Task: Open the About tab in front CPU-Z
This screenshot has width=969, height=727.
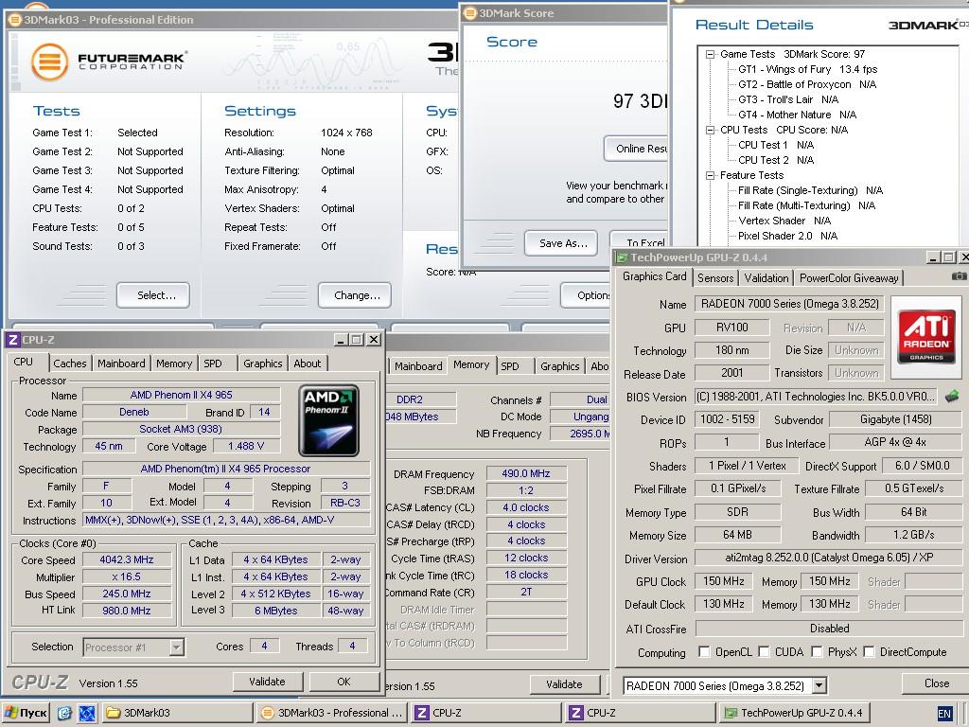Action: point(308,363)
